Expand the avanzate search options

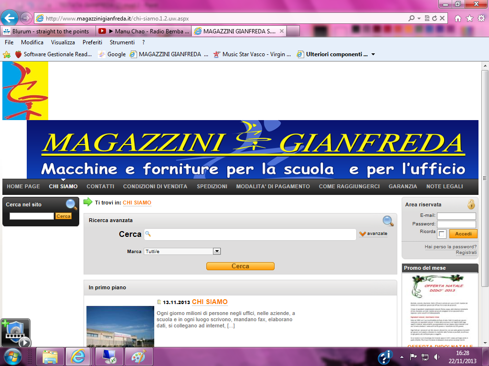click(373, 234)
